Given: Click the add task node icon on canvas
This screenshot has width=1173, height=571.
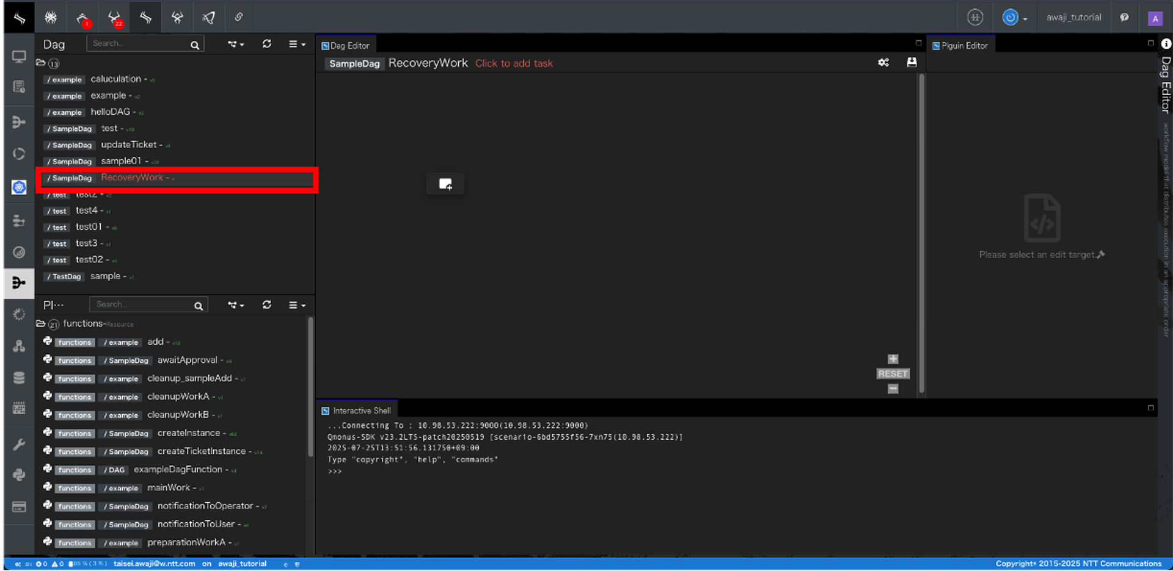Looking at the screenshot, I should pos(445,184).
